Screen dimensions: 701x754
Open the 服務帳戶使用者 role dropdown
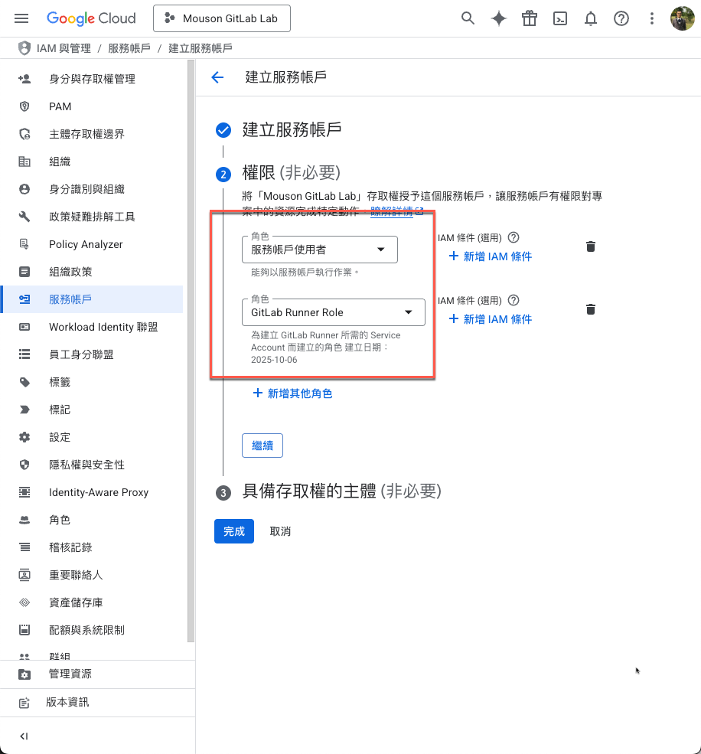pos(320,250)
